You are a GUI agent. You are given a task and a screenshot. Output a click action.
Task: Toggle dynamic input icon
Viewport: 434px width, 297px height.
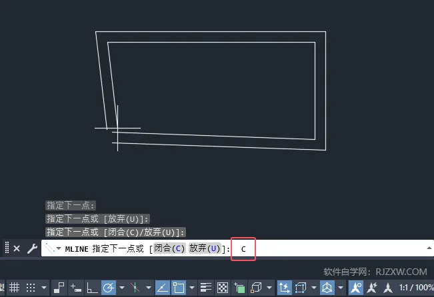[x=75, y=288]
